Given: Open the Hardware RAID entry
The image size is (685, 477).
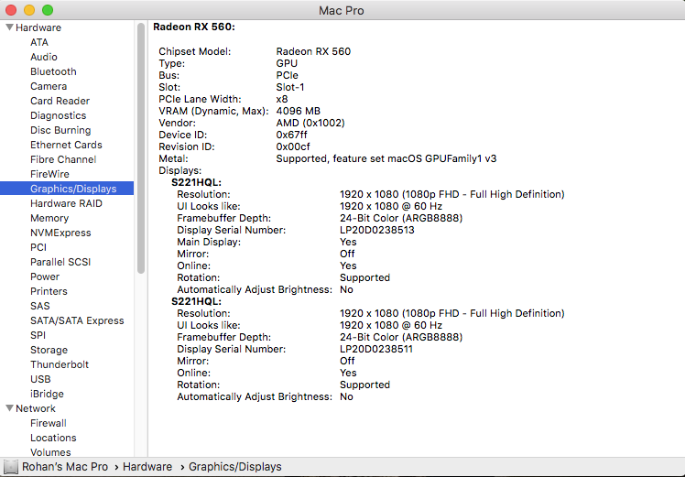Looking at the screenshot, I should click(x=66, y=203).
